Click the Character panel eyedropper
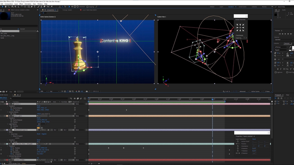The height and width of the screenshot is (165, 294). [x=290, y=47]
